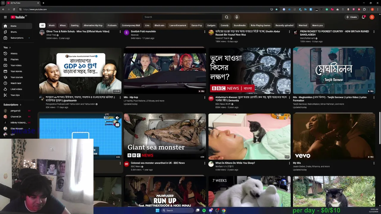
Task: Open Spotify from the taskbar
Action: pyautogui.click(x=204, y=210)
